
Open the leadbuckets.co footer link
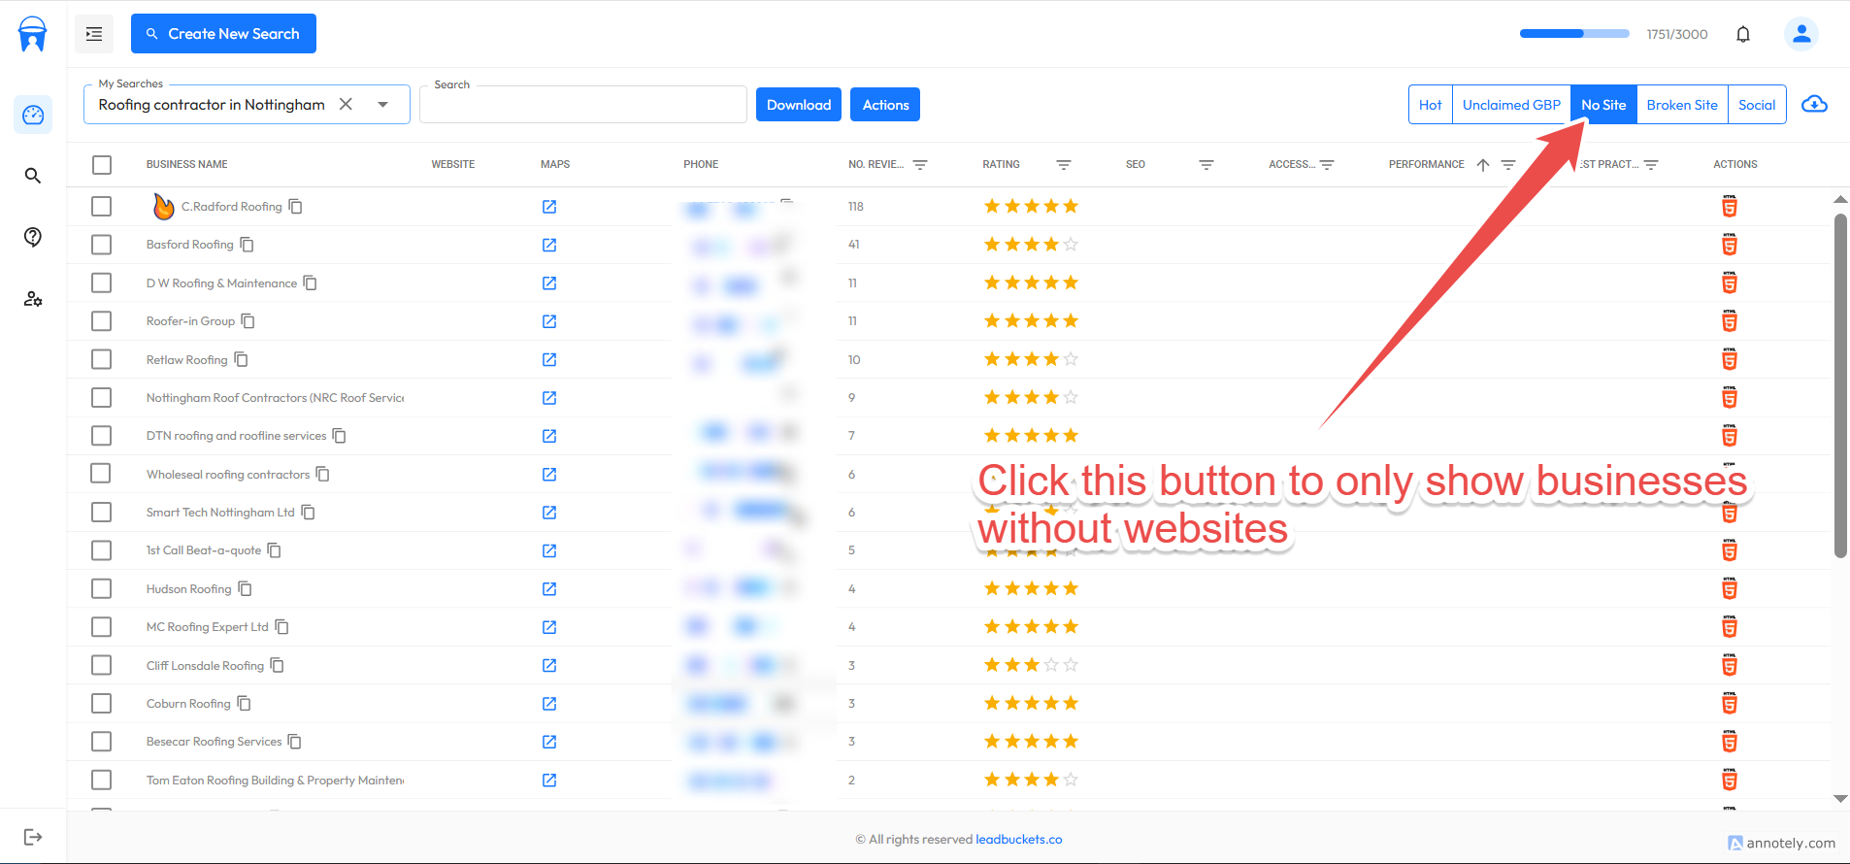1019,840
